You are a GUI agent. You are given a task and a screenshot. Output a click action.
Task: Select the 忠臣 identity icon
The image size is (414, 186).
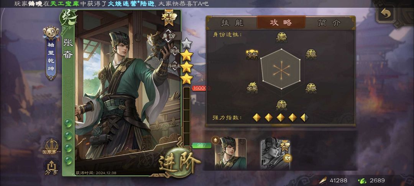coord(311,54)
